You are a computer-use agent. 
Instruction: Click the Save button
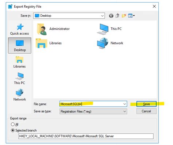tap(146, 104)
